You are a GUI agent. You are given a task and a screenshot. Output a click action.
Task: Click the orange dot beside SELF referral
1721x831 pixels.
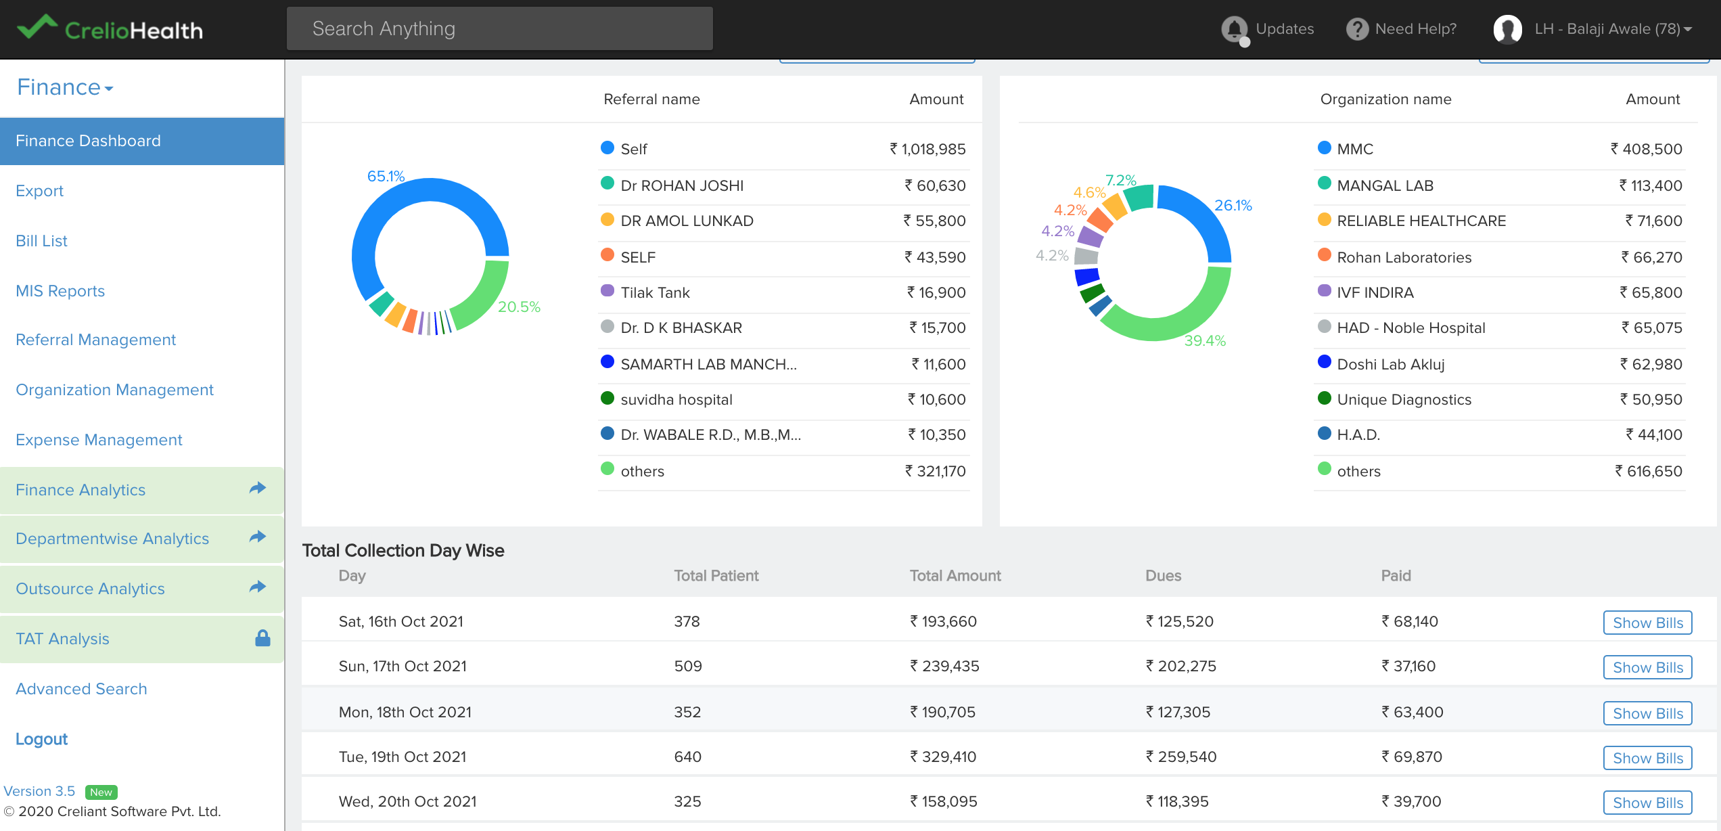pos(607,255)
